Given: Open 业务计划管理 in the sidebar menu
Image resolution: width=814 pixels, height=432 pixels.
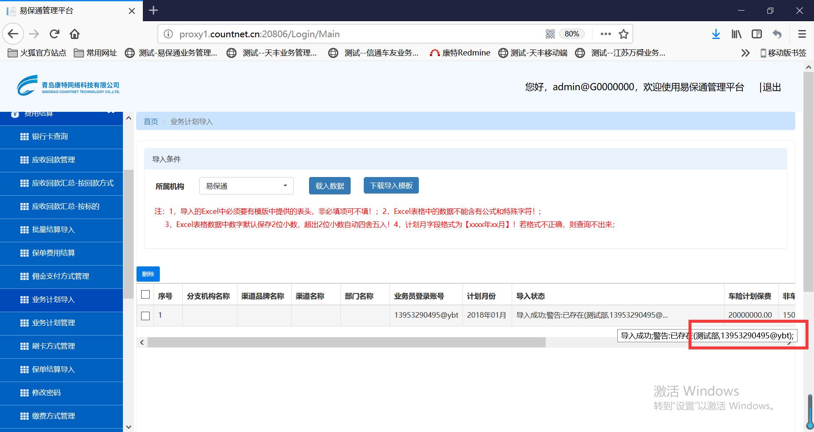Looking at the screenshot, I should click(x=53, y=323).
